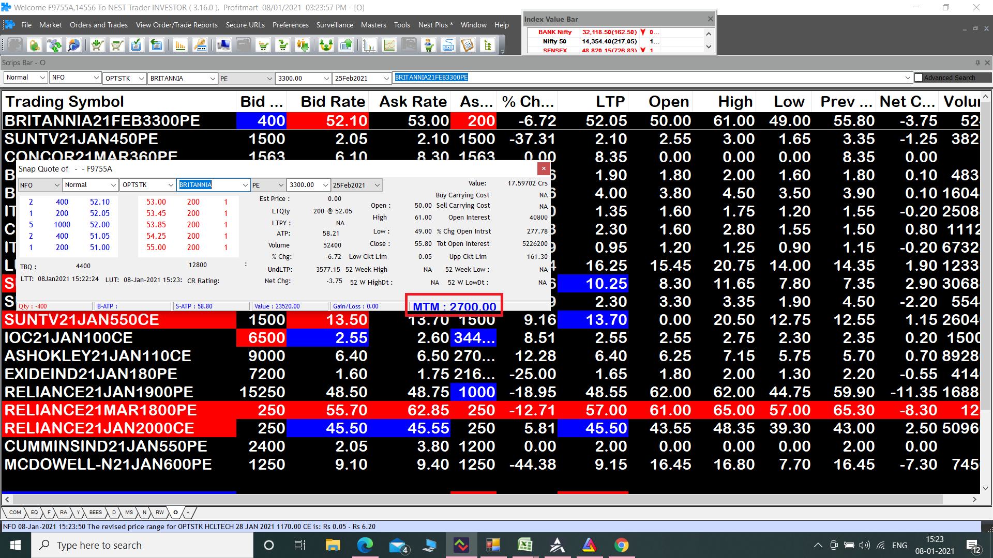The image size is (993, 558).
Task: Switch to the BEES market watch tab
Action: pyautogui.click(x=96, y=513)
